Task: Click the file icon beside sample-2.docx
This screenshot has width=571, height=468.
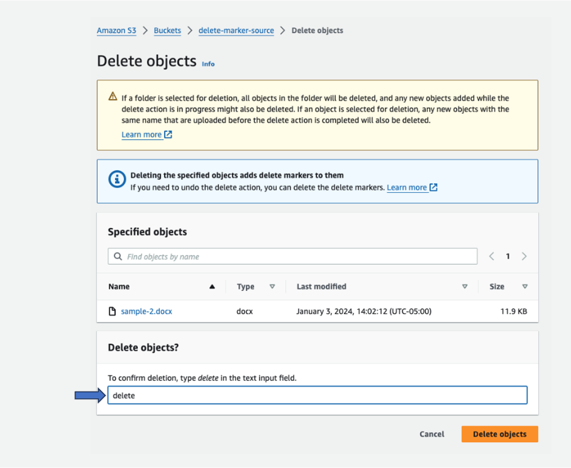Action: 112,311
